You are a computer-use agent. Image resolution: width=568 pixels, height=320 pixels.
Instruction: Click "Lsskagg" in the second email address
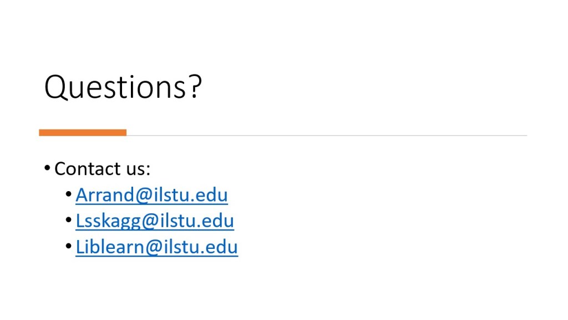pos(108,221)
